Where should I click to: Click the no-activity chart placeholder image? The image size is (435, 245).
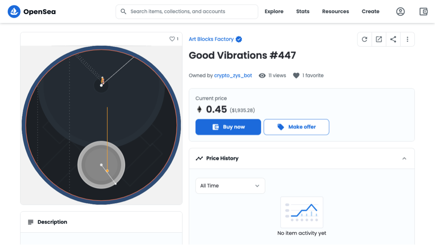pyautogui.click(x=302, y=213)
